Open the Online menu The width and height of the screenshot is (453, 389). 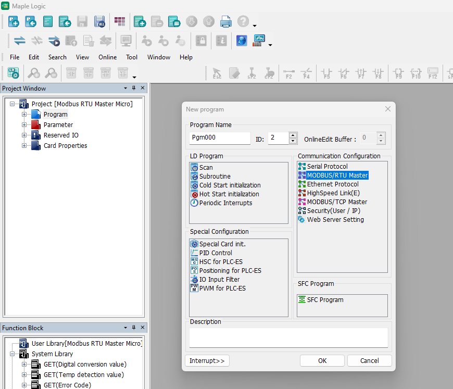click(x=107, y=57)
